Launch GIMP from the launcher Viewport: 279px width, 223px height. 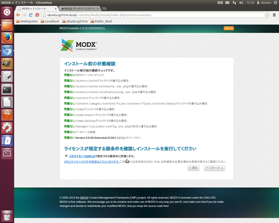pyautogui.click(x=7, y=64)
